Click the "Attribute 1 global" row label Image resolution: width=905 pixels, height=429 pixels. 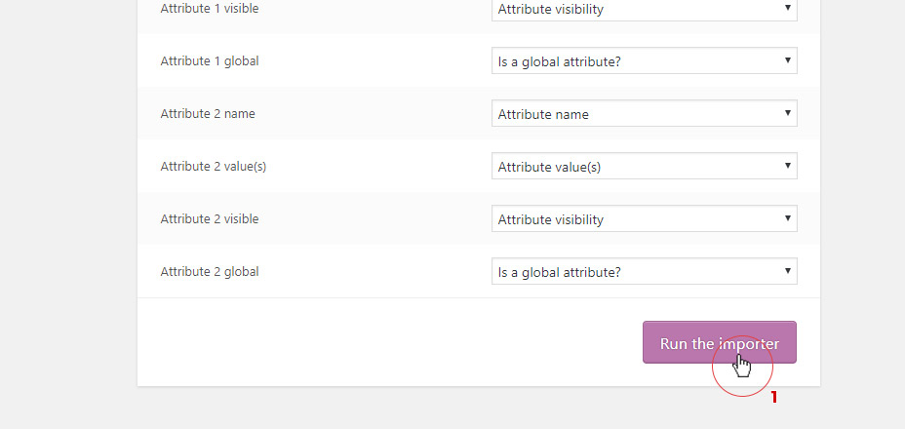tap(210, 60)
